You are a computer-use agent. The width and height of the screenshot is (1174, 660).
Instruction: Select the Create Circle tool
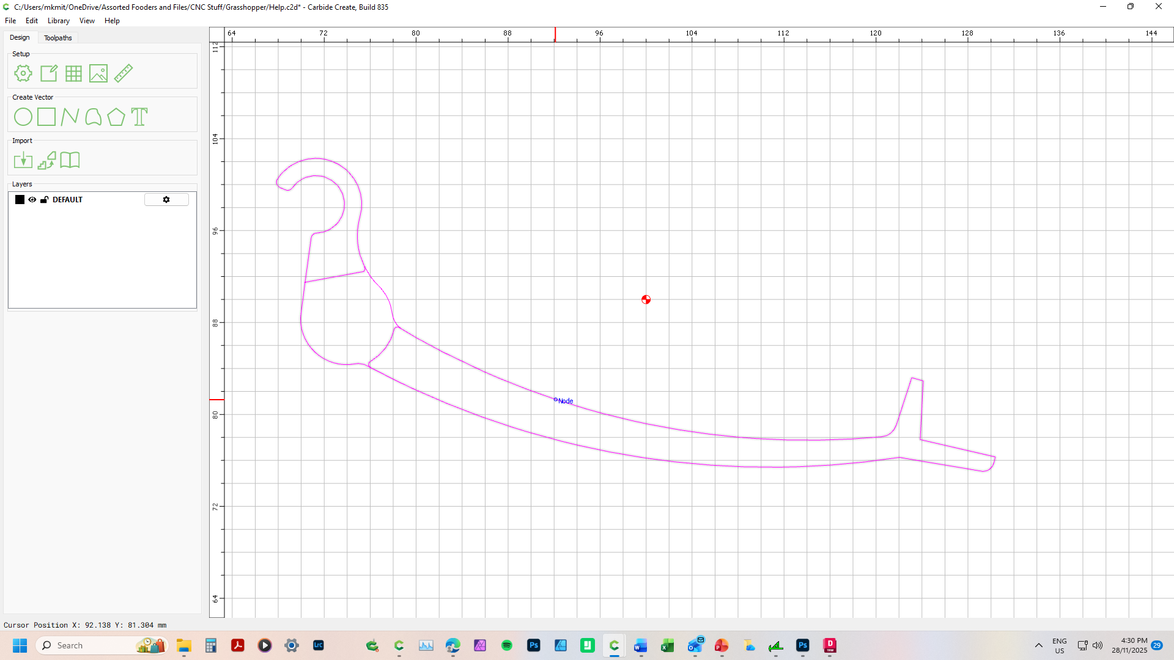click(23, 117)
